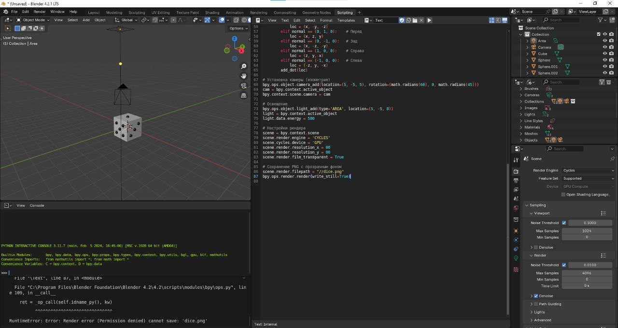Select the Sphere.001 object in outliner
Viewport: 618px width, 328px height.
point(548,67)
